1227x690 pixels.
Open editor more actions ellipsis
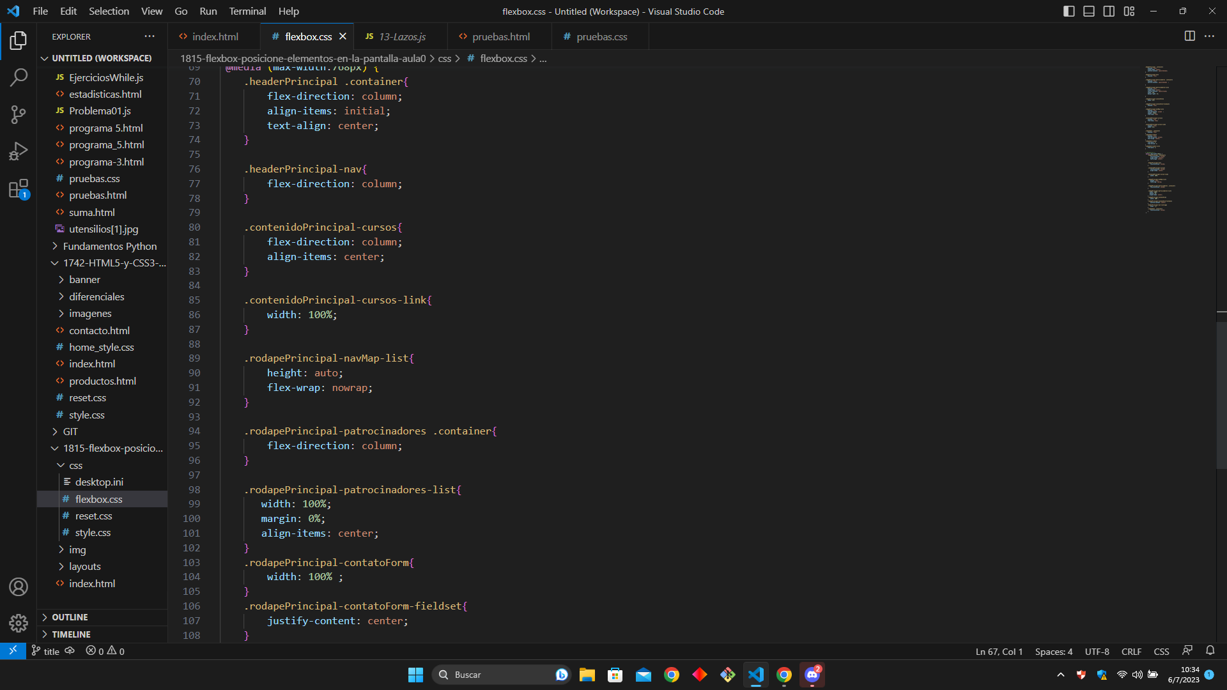click(x=1209, y=36)
